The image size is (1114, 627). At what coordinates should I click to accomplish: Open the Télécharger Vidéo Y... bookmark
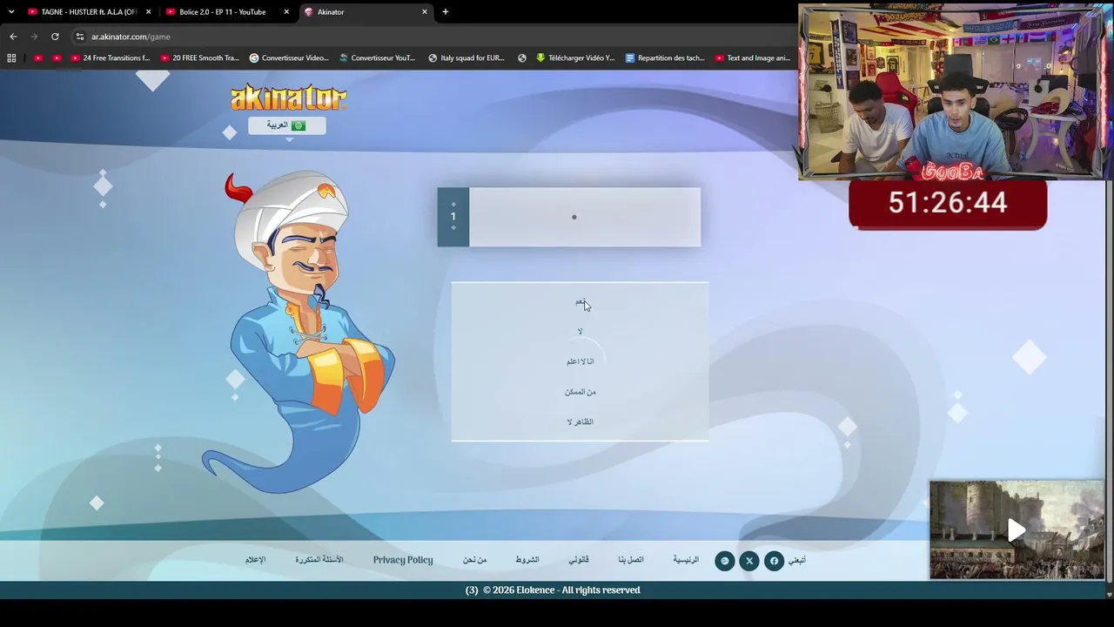coord(575,58)
